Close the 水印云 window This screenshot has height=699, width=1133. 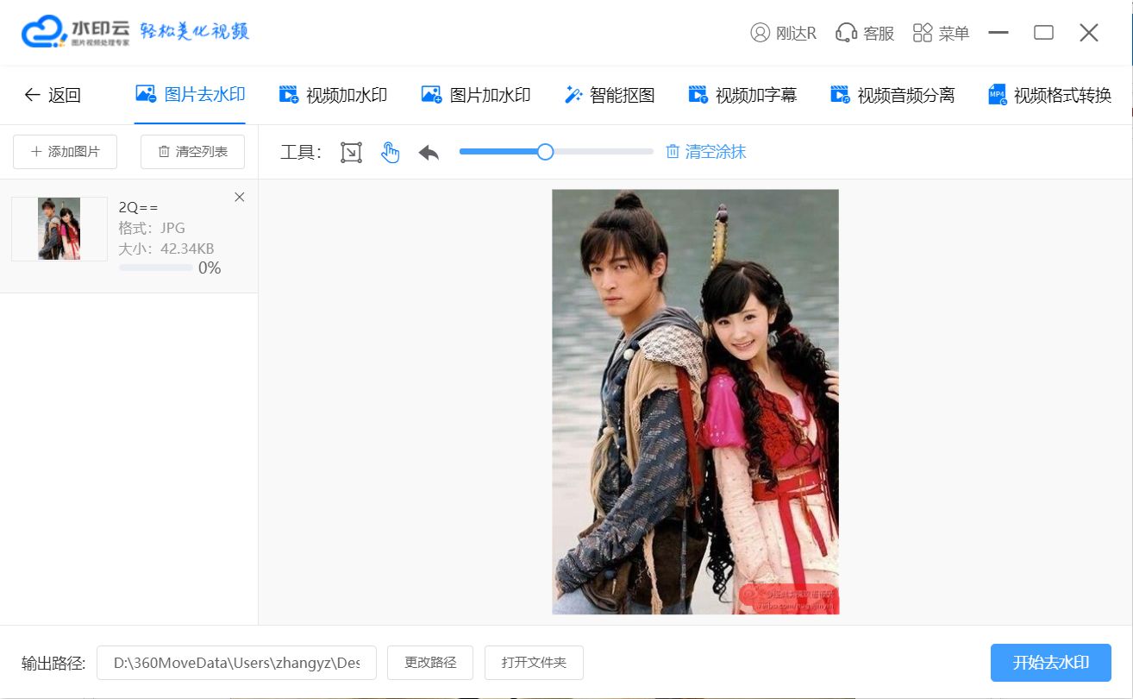tap(1089, 33)
